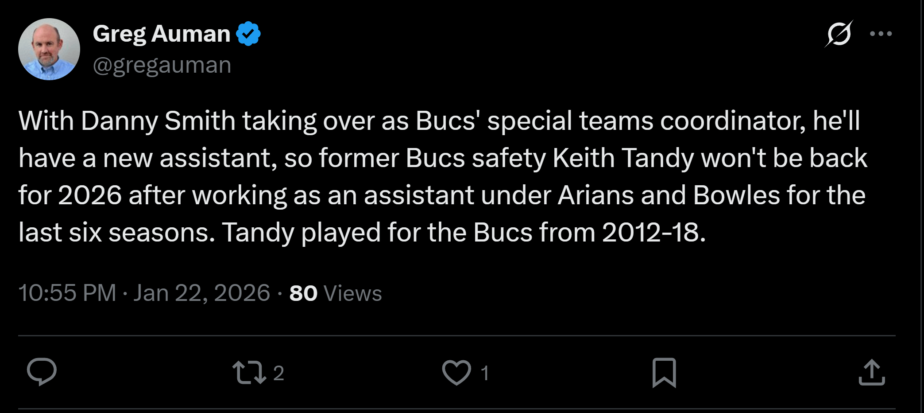
Task: Click the 10:55 PM timestamp
Action: [x=67, y=293]
